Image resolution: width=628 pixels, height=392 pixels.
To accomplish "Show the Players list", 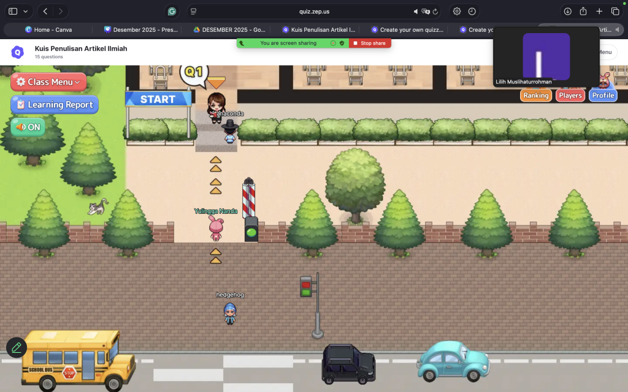I will coord(570,96).
